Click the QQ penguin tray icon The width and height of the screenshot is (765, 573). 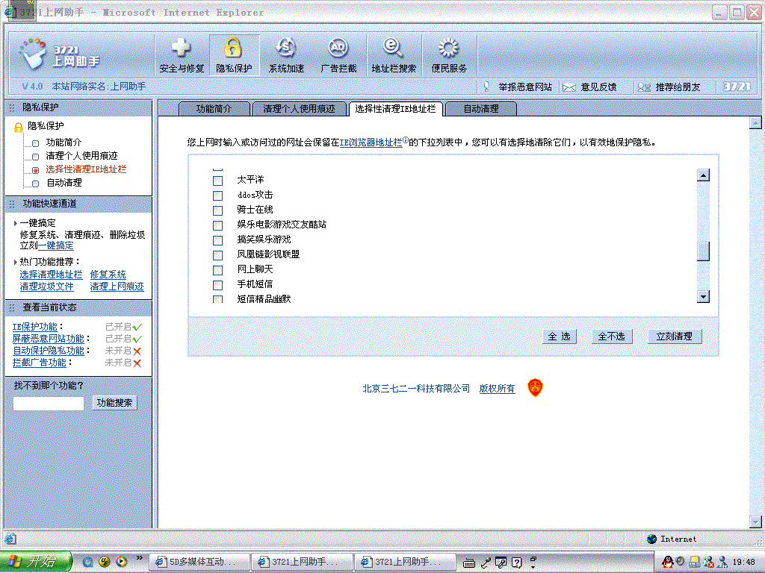coord(667,562)
